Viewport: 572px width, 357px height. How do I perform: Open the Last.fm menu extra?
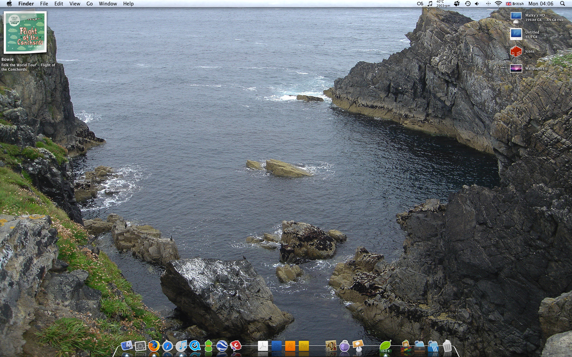[419, 4]
